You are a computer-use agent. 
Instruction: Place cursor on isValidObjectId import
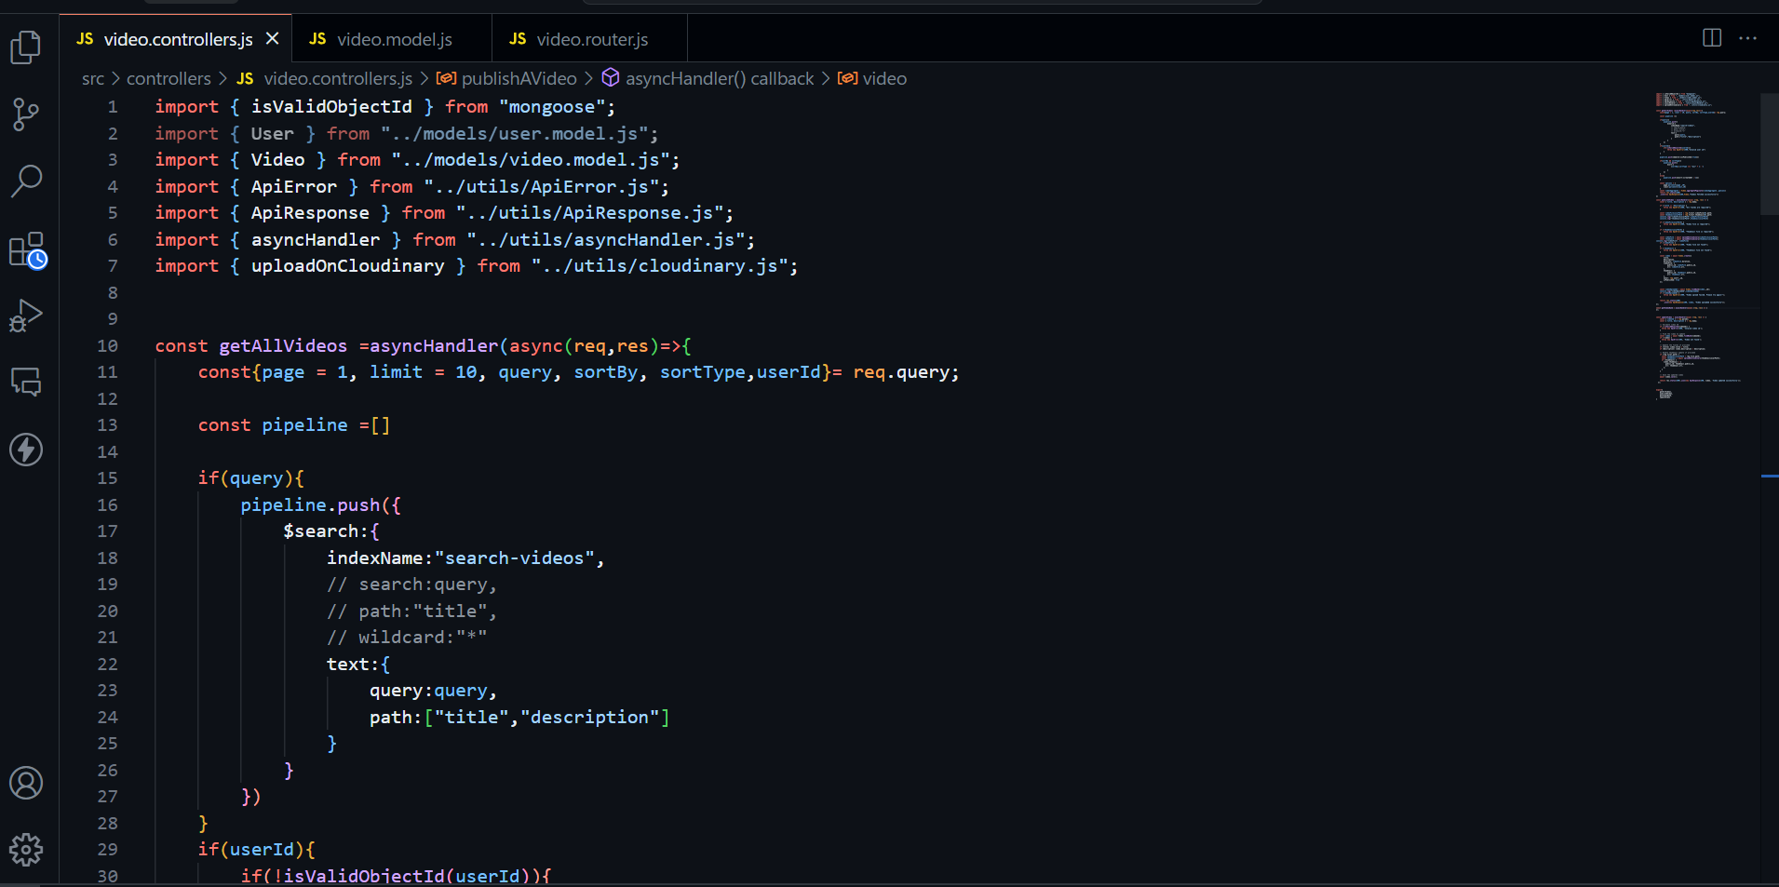click(331, 107)
